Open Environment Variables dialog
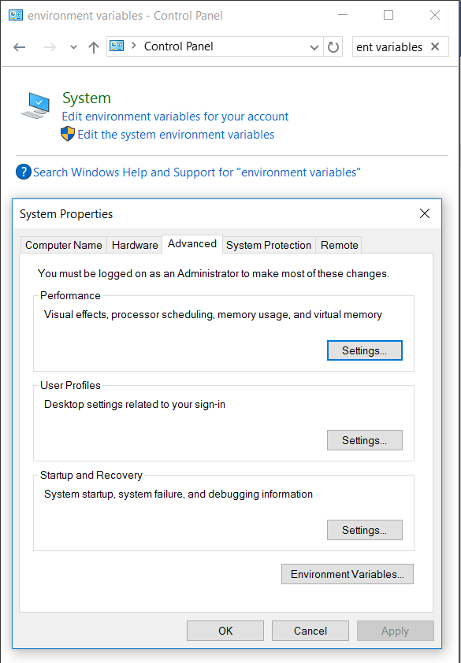The height and width of the screenshot is (663, 461). (347, 574)
